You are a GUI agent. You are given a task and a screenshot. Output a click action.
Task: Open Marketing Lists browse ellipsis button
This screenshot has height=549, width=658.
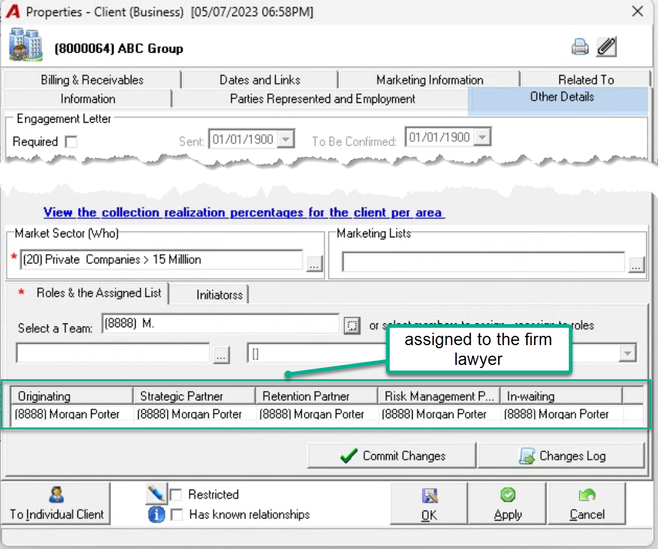coord(636,265)
